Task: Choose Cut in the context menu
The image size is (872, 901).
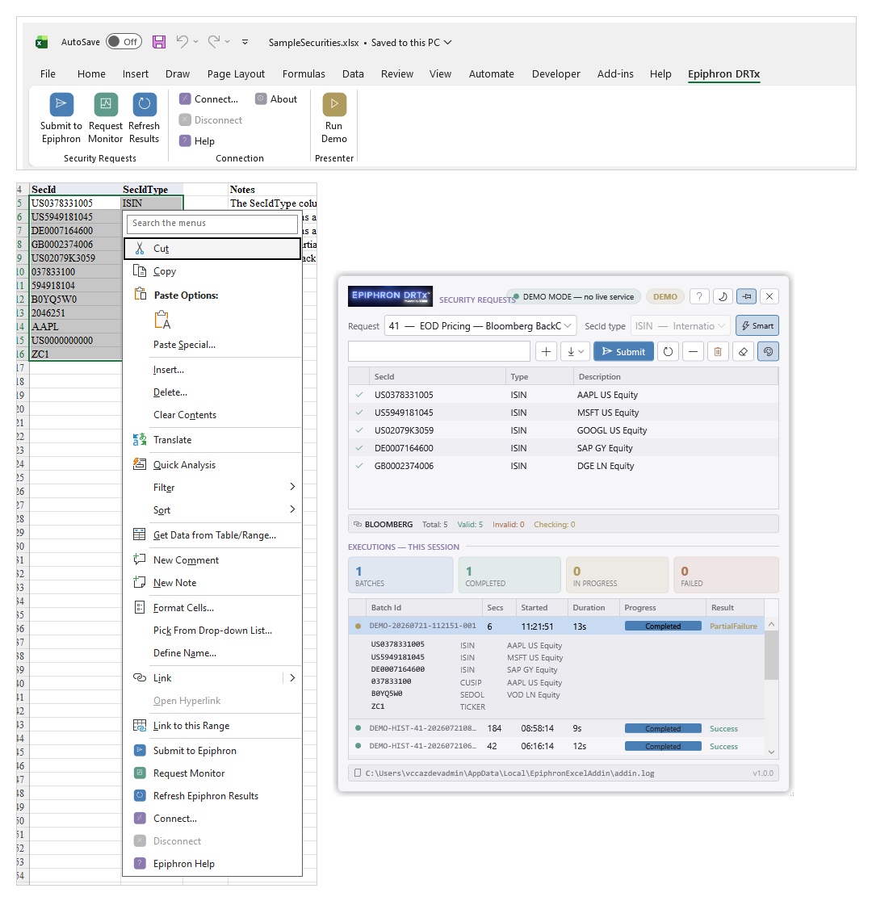Action: click(x=212, y=249)
